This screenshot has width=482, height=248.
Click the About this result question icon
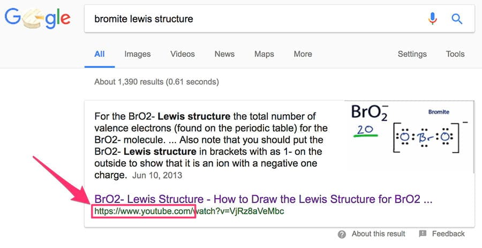click(342, 234)
